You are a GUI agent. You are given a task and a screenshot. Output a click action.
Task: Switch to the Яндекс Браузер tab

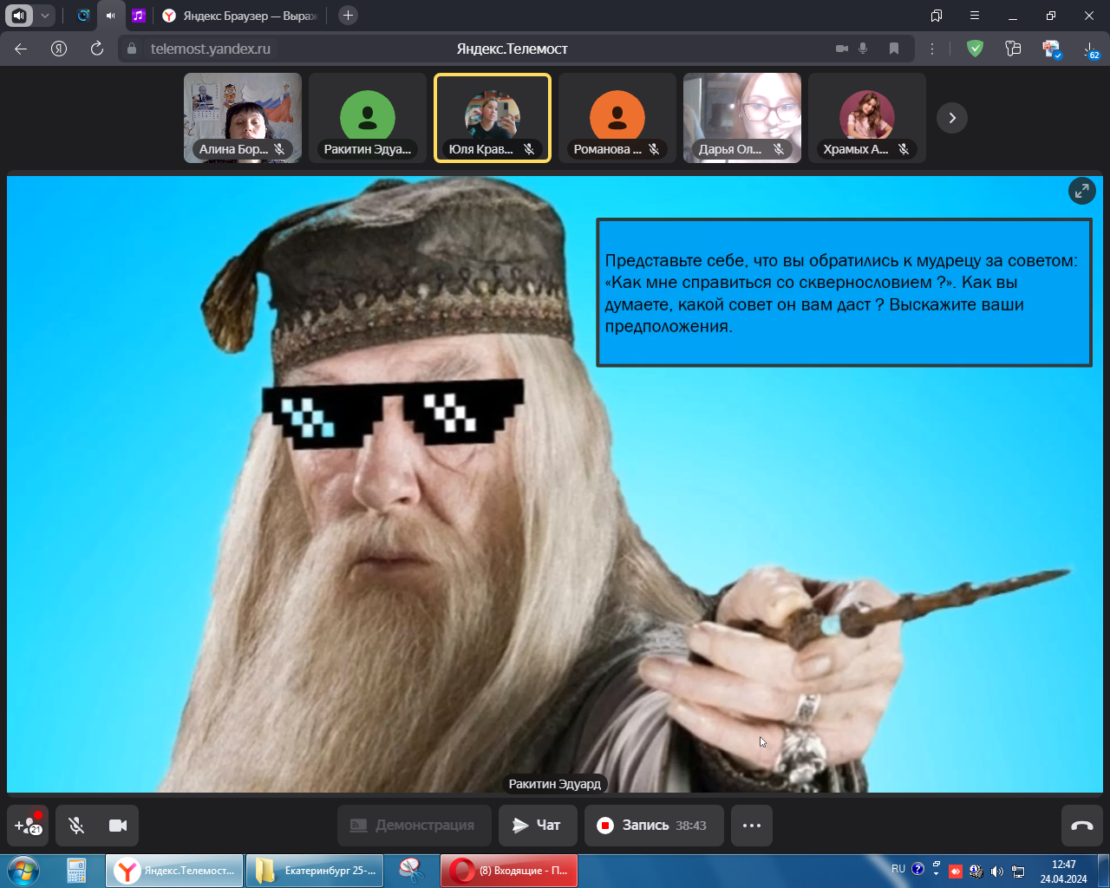pyautogui.click(x=241, y=16)
